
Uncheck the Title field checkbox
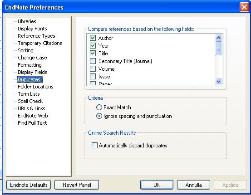[x=93, y=53]
